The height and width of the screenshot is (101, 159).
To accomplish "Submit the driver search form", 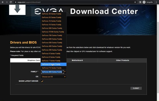I will click(136, 88).
